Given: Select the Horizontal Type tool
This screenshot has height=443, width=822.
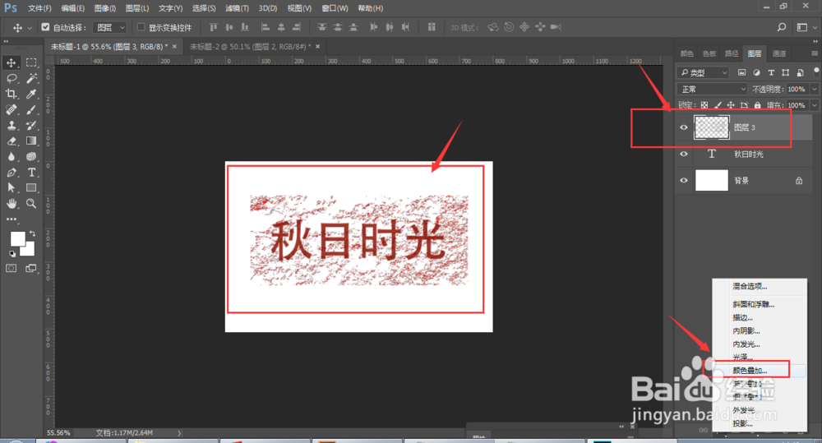Looking at the screenshot, I should point(31,173).
